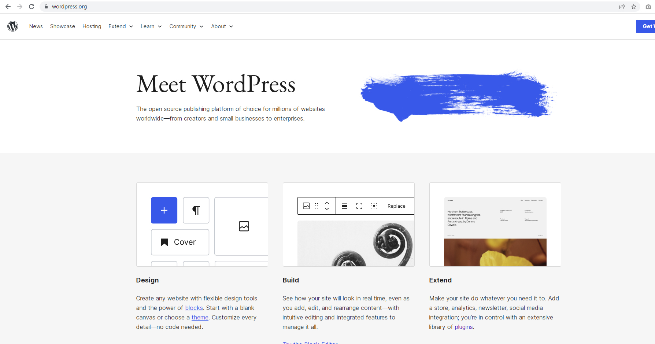
Task: Click the WordPress logo icon
Action: [13, 26]
